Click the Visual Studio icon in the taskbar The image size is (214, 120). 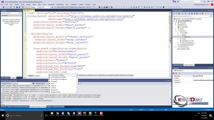click(79, 113)
